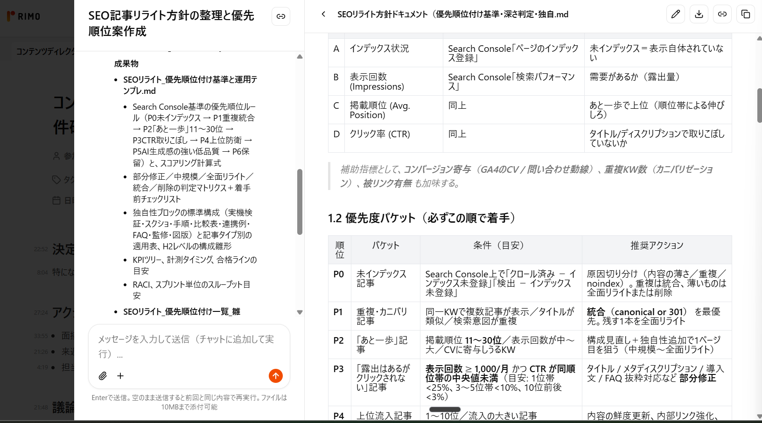Click the plus icon below the message box

[x=120, y=376]
